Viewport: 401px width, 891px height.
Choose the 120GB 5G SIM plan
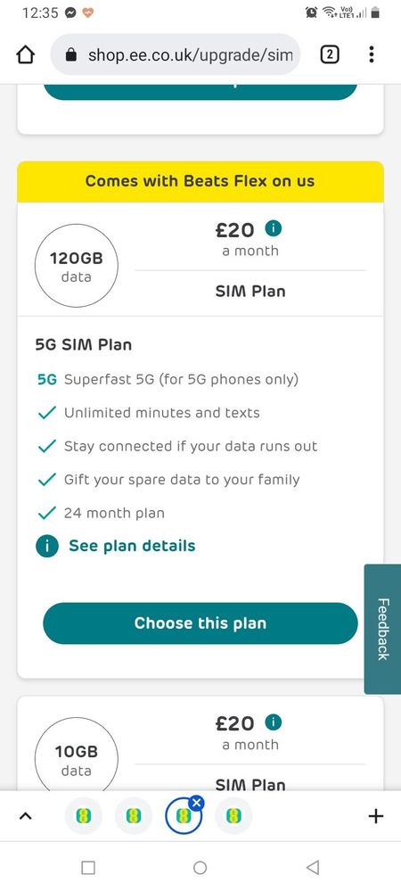(200, 623)
